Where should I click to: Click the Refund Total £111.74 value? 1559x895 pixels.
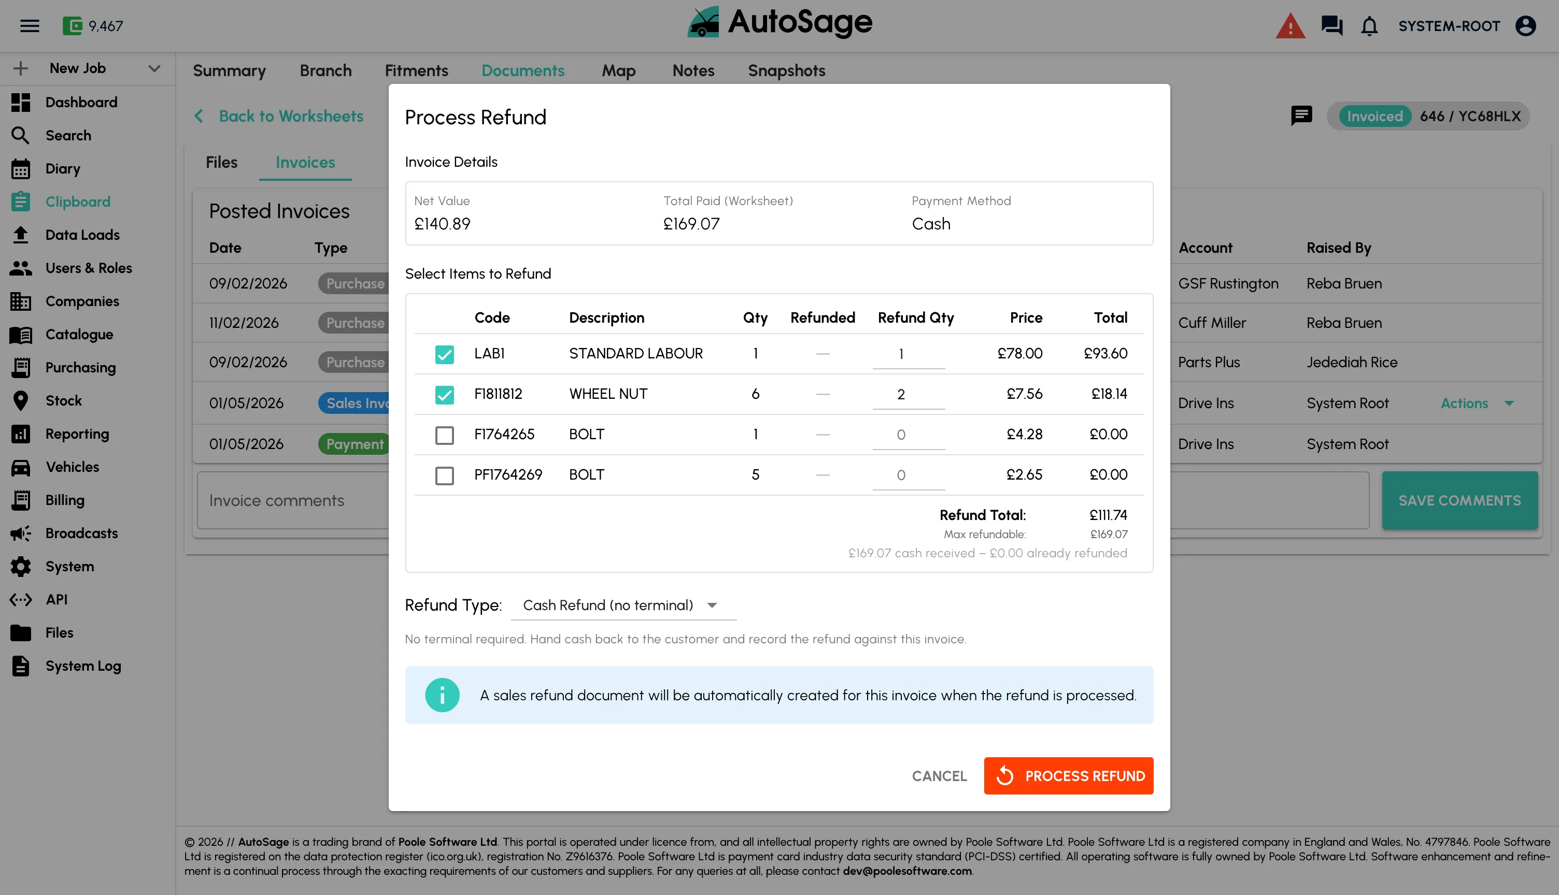coord(1108,515)
